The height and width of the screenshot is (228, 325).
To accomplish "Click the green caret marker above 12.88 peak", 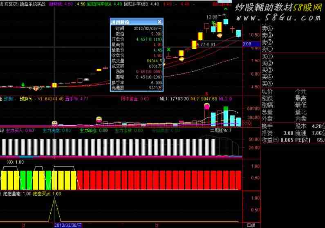I will (x=225, y=9).
